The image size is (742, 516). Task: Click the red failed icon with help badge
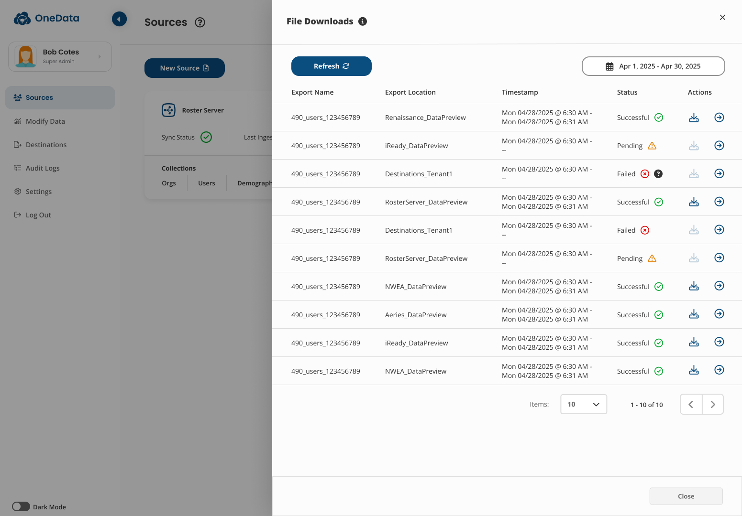(x=645, y=174)
